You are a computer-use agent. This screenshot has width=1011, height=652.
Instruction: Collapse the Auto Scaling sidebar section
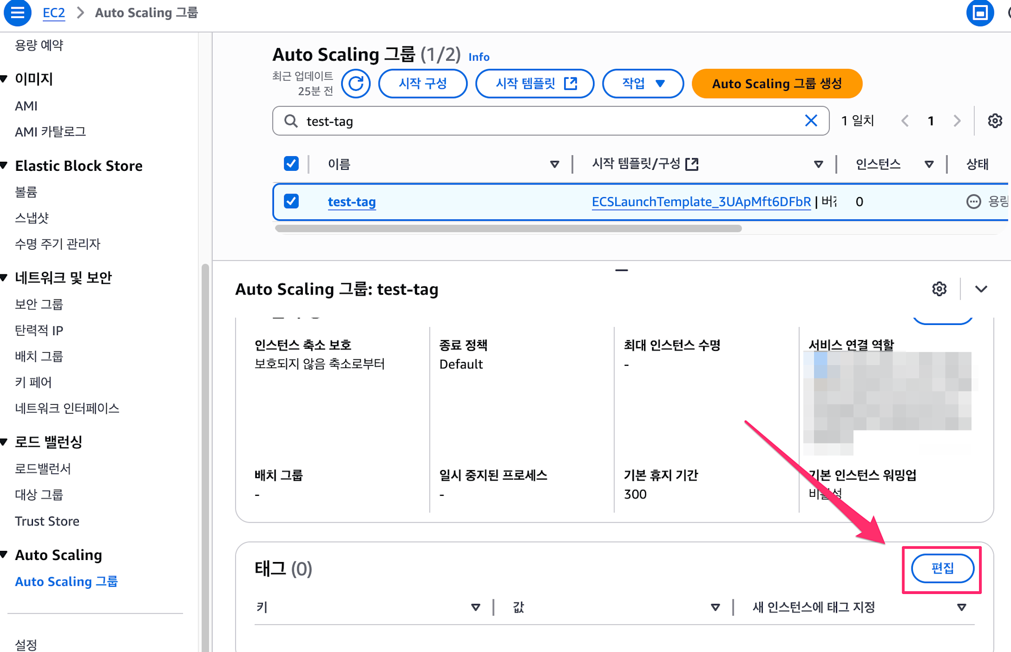(x=5, y=555)
